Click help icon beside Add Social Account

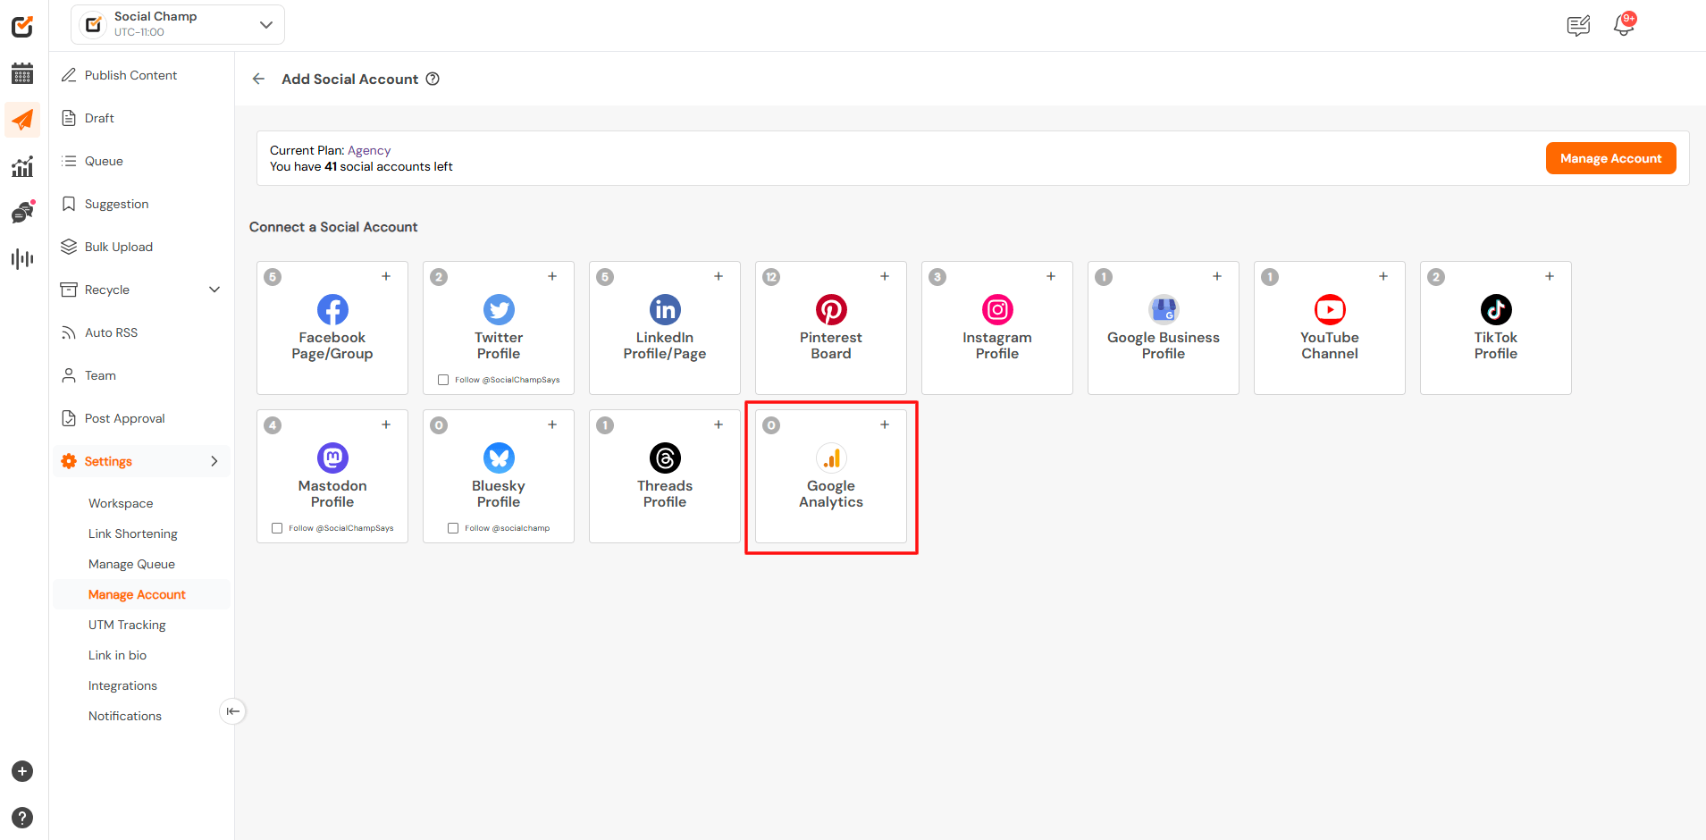coord(433,79)
